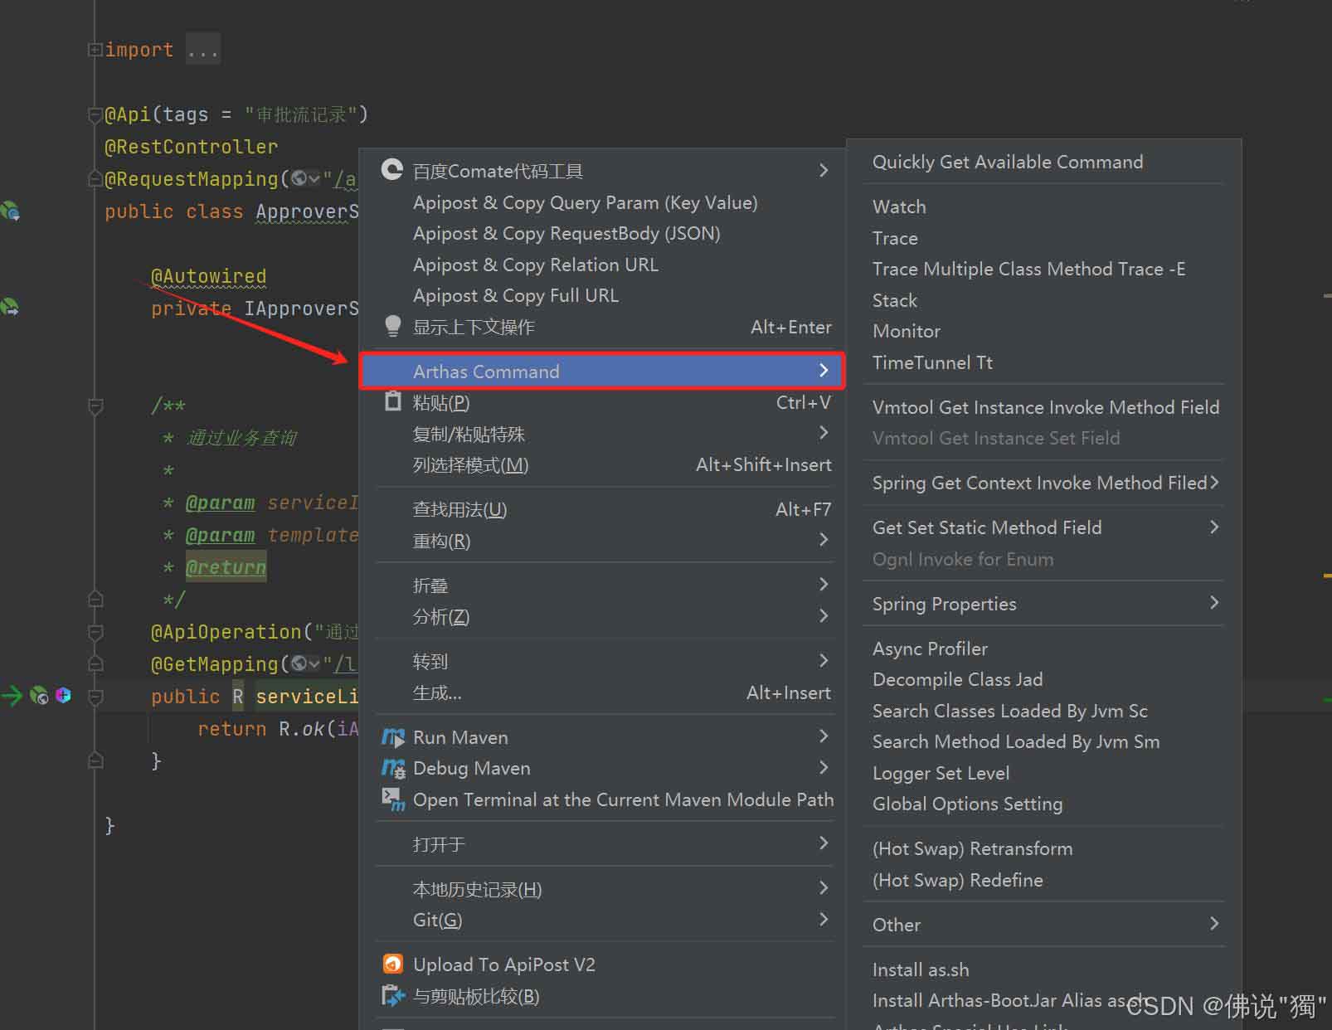This screenshot has height=1030, width=1332.
Task: Select TimeTunnel Tt command
Action: pos(932,362)
